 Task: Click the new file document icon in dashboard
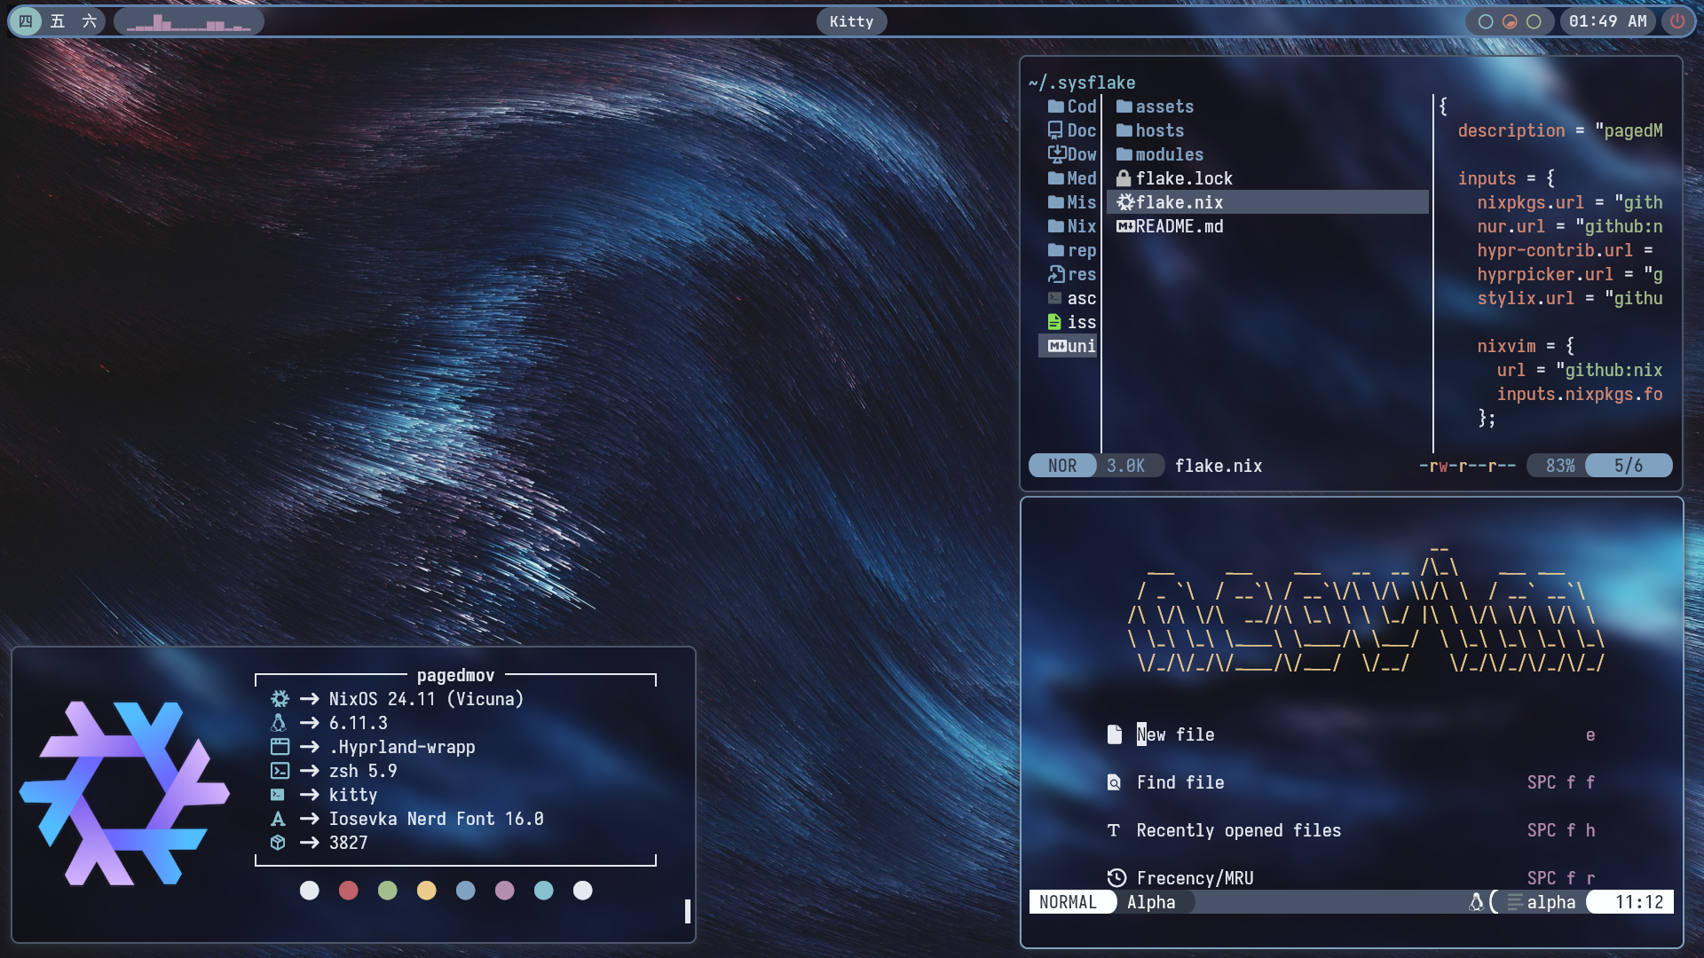point(1115,734)
